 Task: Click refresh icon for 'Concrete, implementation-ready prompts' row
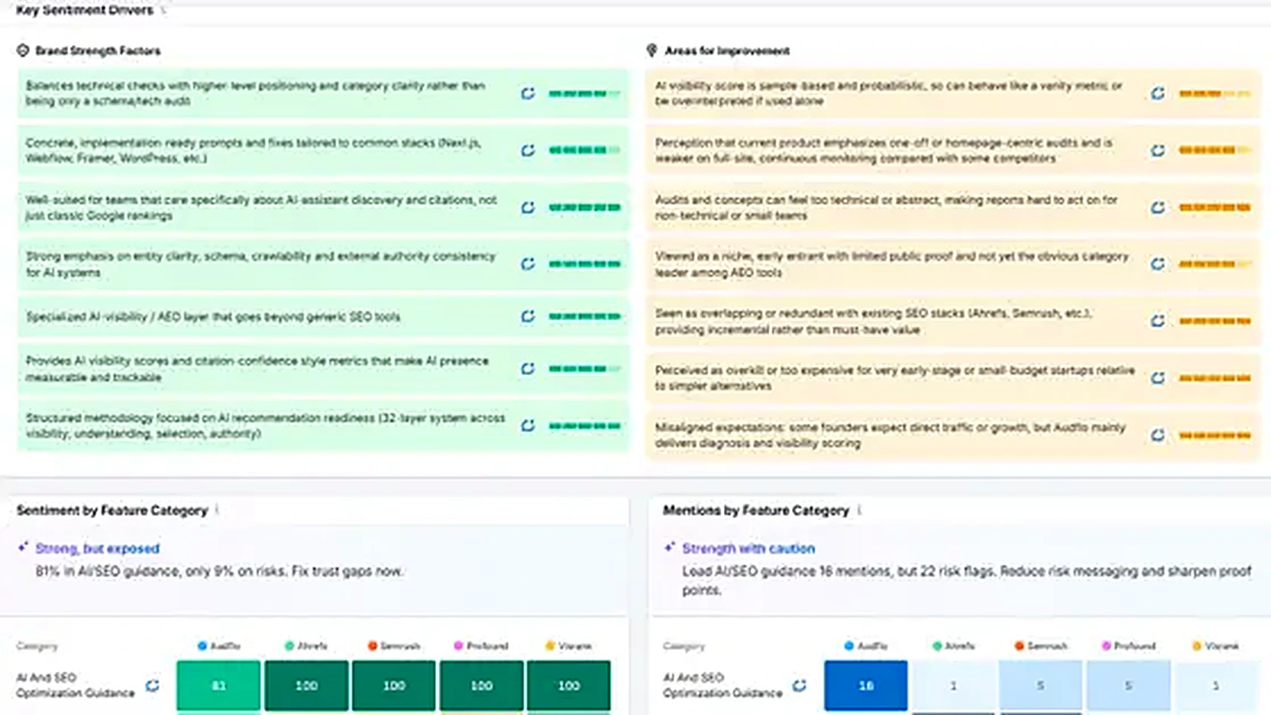pyautogui.click(x=528, y=151)
